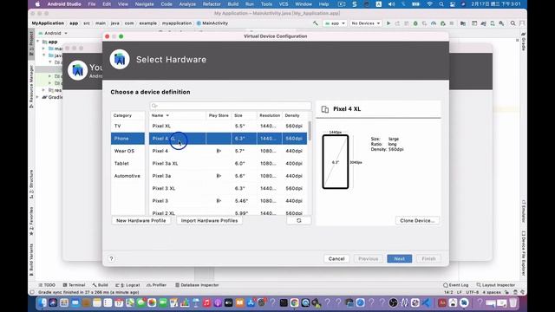The height and width of the screenshot is (312, 555).
Task: Run the app with the green play icon
Action: 388,23
